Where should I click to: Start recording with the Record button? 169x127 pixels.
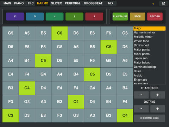(155, 17)
